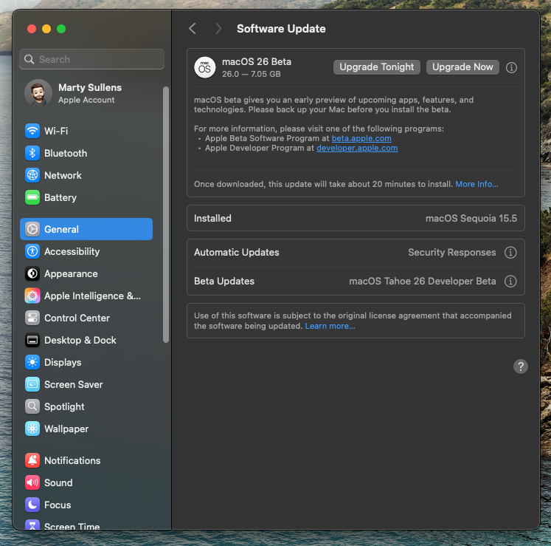551x546 pixels.
Task: Click the sidebar scrollbar
Action: pos(166,214)
